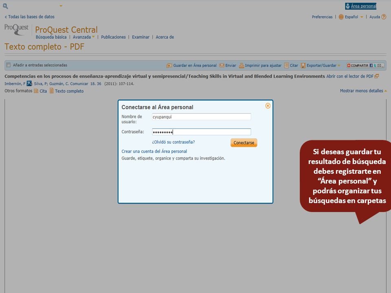Open author Silva, P link

click(x=41, y=84)
